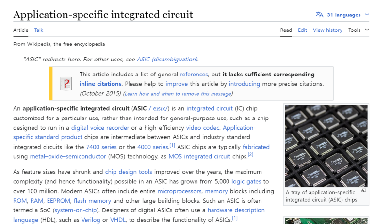Enlarge the ASIC chips image via expand icon
This screenshot has height=224, width=375.
tap(364, 190)
